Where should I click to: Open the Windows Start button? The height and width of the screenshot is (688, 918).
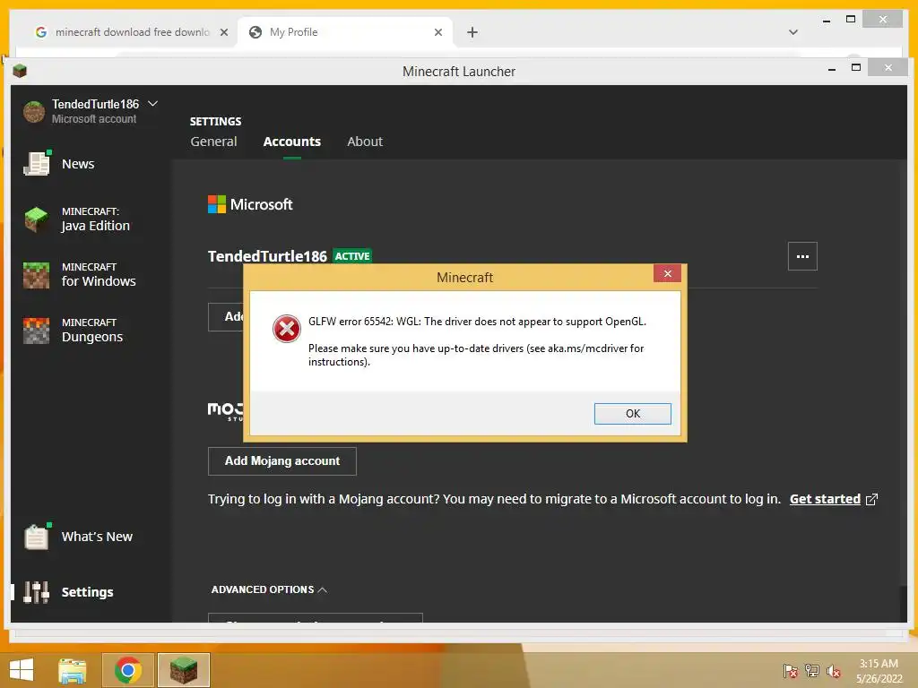click(22, 670)
